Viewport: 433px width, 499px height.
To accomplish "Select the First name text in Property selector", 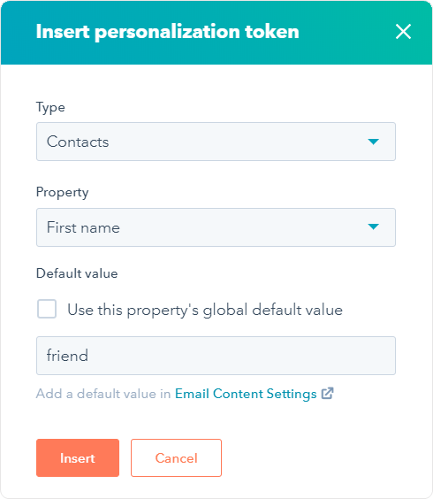I will (83, 227).
